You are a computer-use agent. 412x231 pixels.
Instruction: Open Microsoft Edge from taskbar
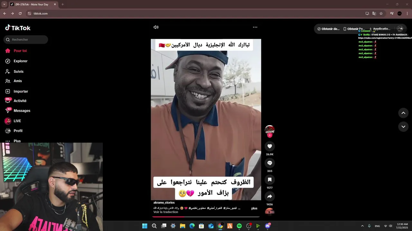(192, 226)
